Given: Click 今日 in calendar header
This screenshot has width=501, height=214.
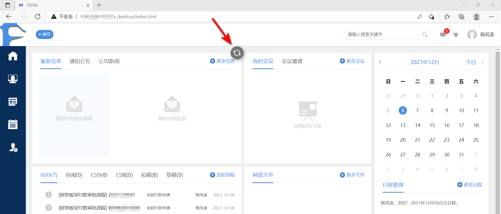Looking at the screenshot, I should pos(471,62).
